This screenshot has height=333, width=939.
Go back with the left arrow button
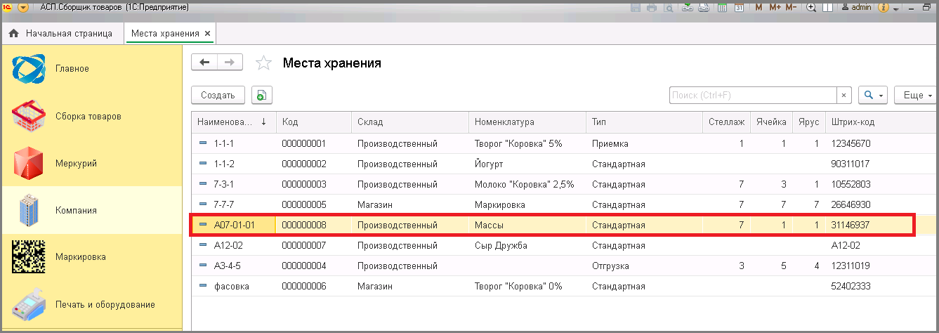204,63
